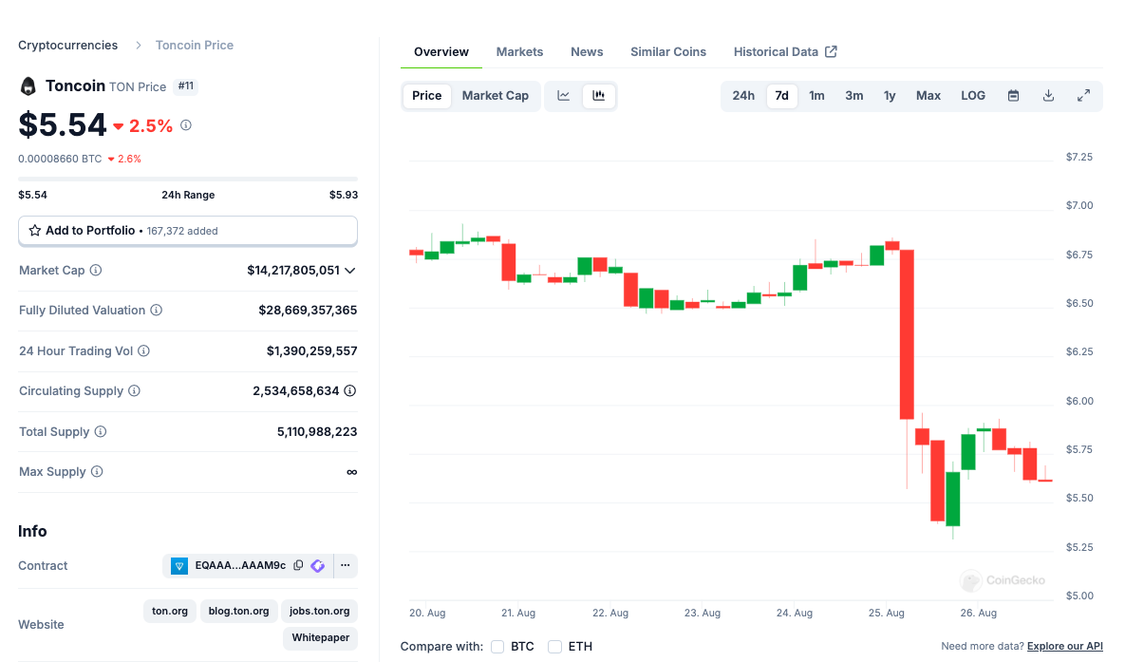Click the star icon in Add to Portfolio
This screenshot has height=662, width=1125.
(34, 231)
